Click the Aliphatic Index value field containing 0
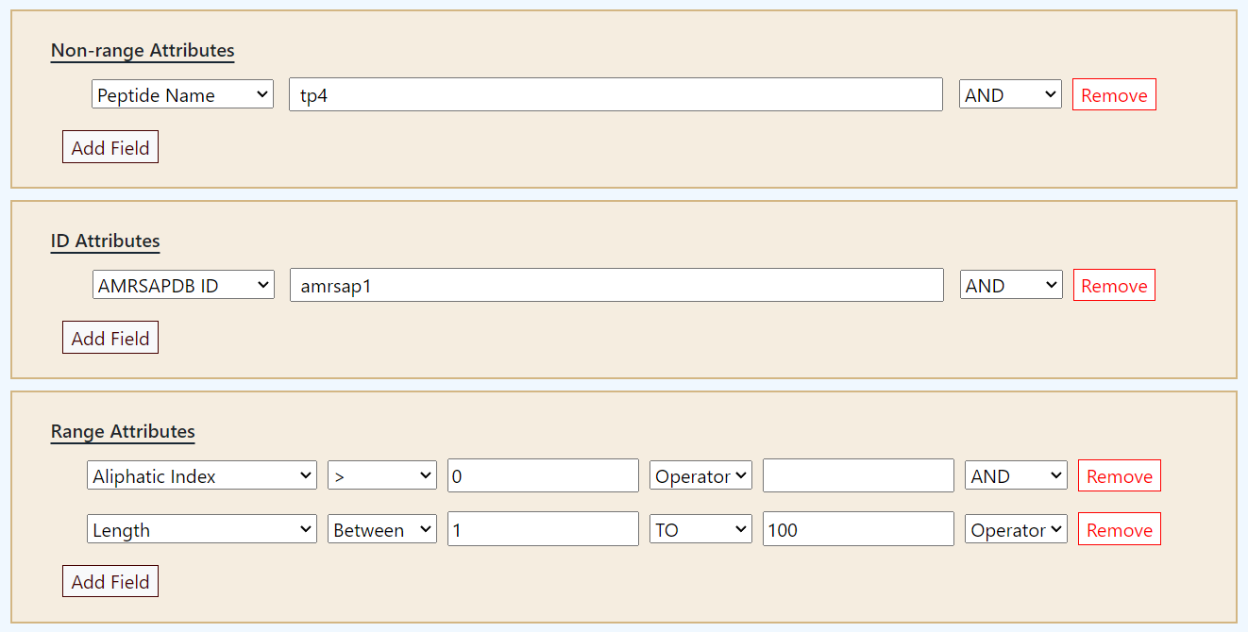 click(x=543, y=475)
